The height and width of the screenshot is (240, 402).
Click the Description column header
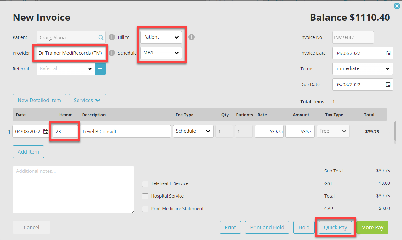[x=94, y=115]
